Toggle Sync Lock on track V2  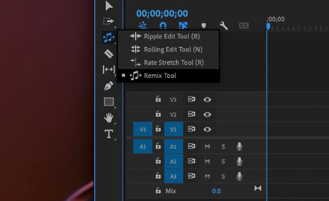click(191, 114)
